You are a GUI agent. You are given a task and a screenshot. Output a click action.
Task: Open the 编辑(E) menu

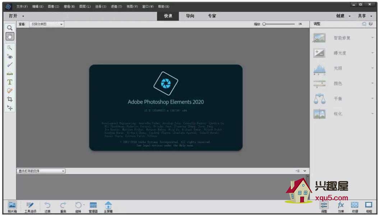click(x=38, y=6)
